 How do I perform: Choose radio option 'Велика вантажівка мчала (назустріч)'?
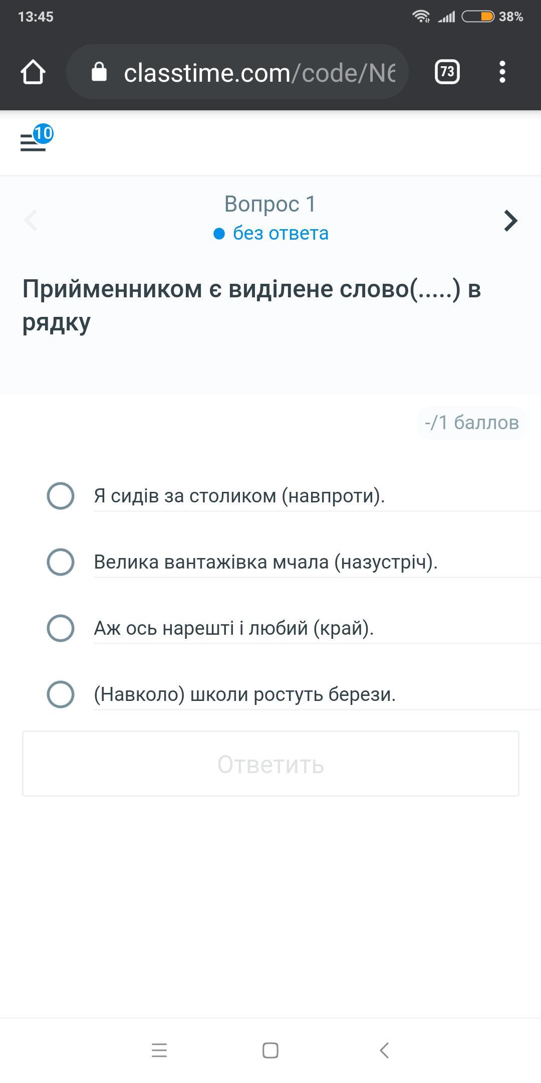tap(61, 562)
